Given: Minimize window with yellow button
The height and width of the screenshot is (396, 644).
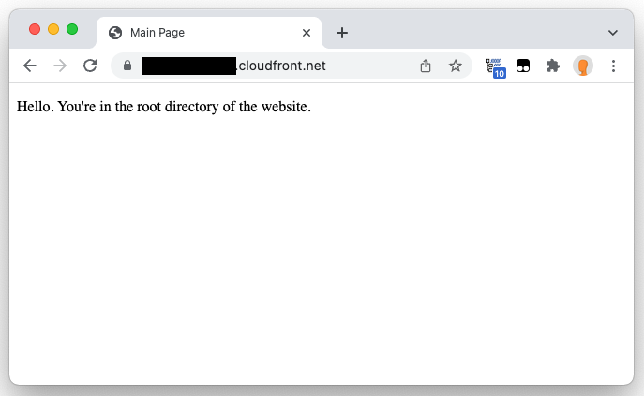Looking at the screenshot, I should tap(53, 29).
